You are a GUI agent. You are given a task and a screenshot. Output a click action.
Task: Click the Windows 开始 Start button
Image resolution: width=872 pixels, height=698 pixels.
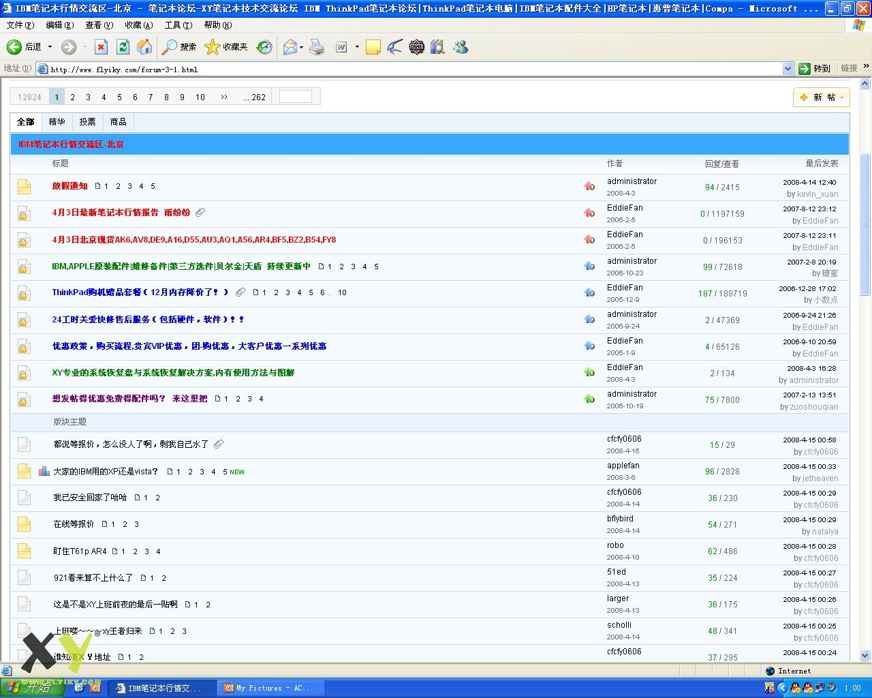pos(32,688)
